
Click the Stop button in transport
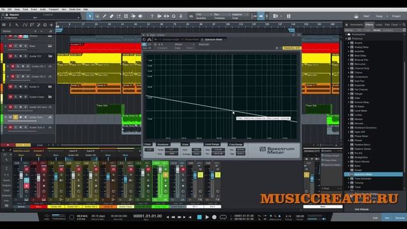click(199, 217)
